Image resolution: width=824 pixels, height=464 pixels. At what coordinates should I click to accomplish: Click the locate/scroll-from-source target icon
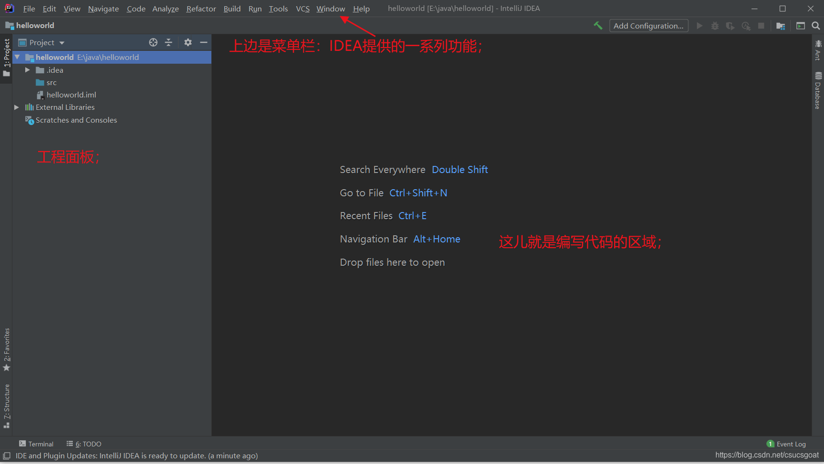153,42
